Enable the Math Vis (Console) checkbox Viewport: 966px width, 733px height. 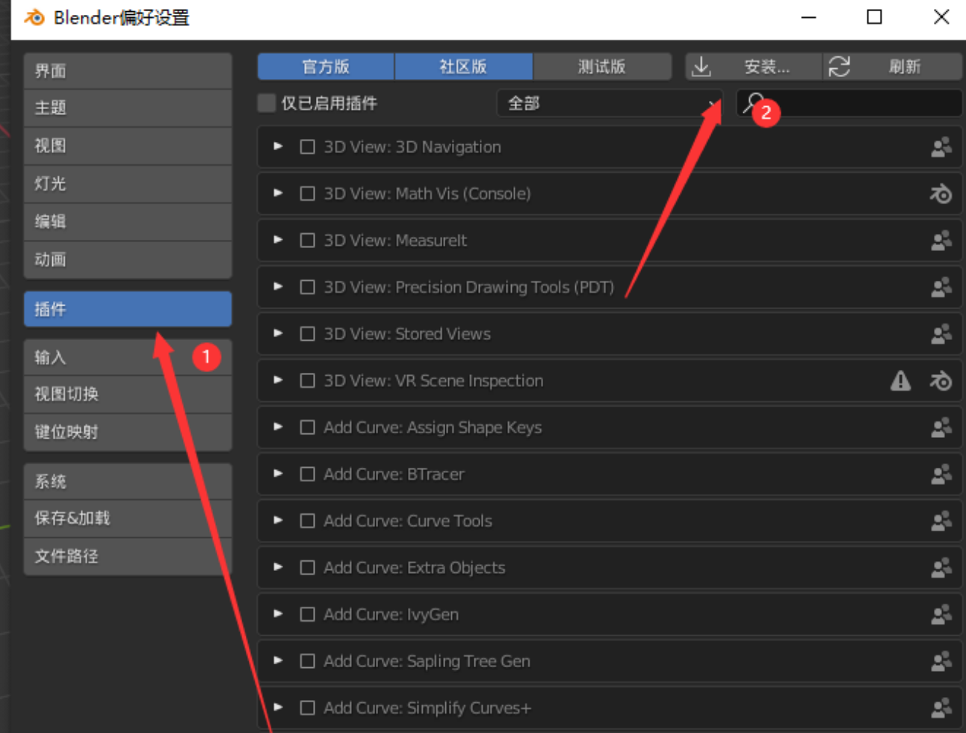[x=307, y=194]
